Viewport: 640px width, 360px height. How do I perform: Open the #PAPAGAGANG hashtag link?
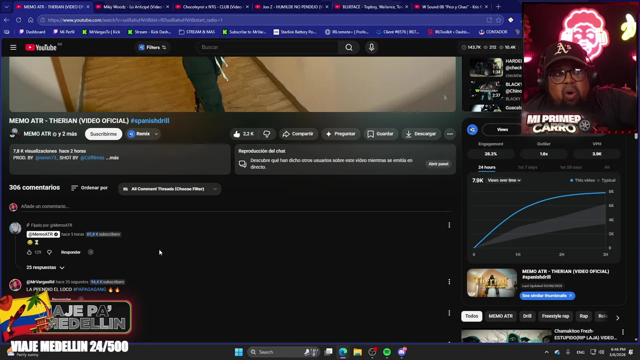pos(89,289)
